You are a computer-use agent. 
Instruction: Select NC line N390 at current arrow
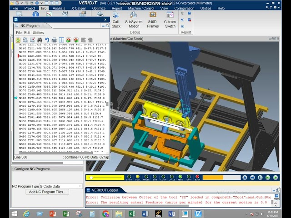coord(62,98)
